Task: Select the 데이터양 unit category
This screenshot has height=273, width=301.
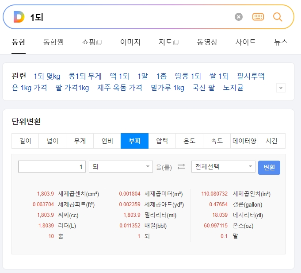Action: click(244, 141)
